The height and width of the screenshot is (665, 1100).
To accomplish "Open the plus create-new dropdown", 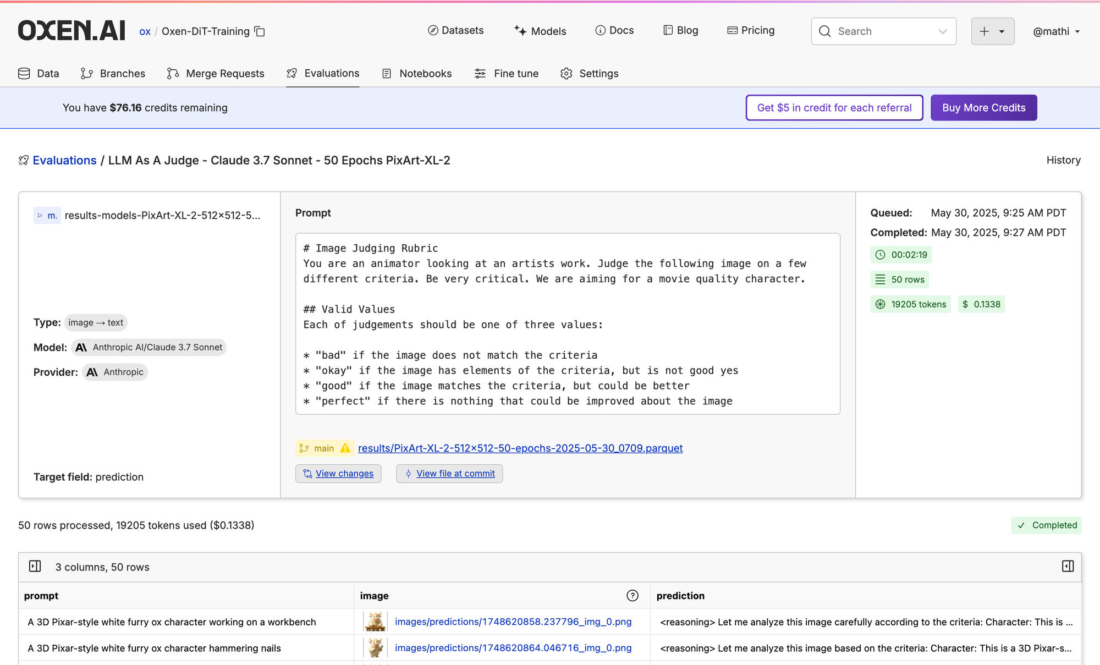I will pyautogui.click(x=992, y=31).
